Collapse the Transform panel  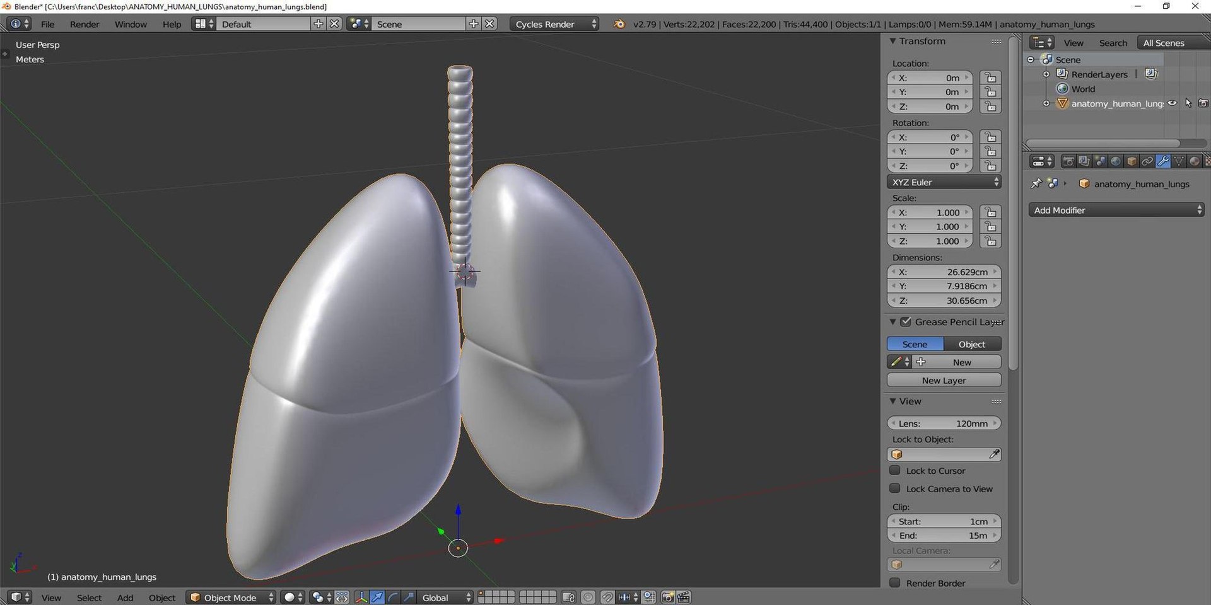pyautogui.click(x=892, y=41)
